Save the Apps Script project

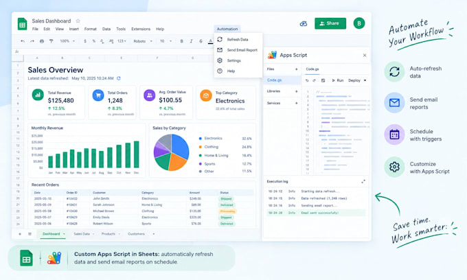point(323,80)
